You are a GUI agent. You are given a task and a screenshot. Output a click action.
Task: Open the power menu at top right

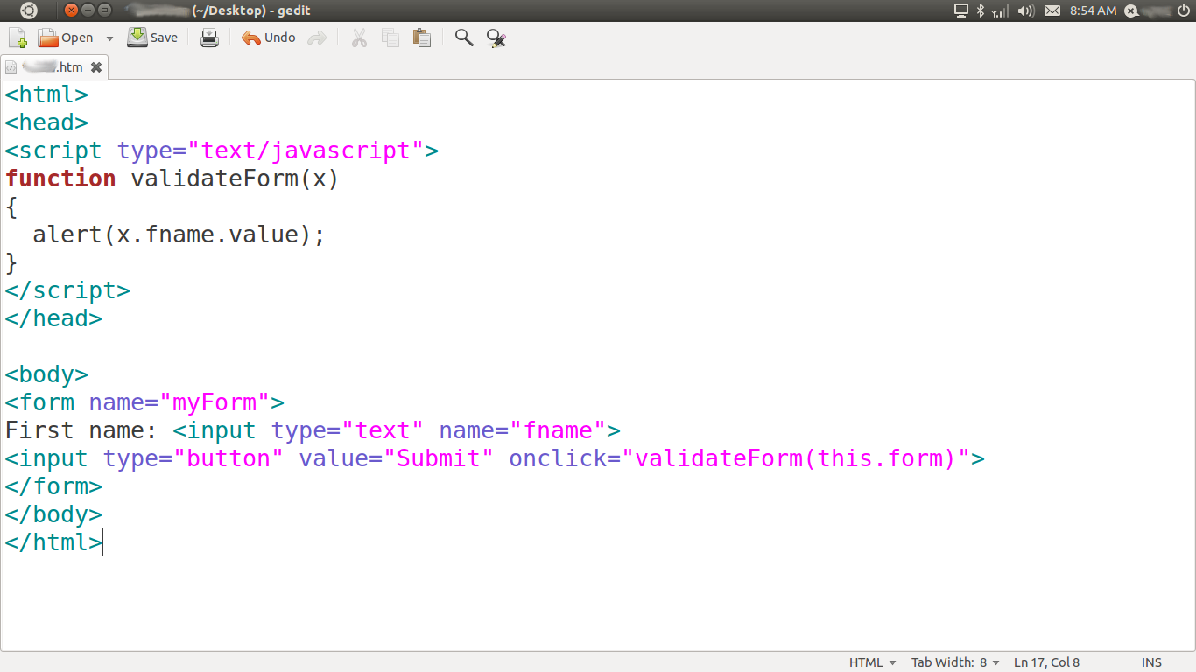tap(1183, 10)
